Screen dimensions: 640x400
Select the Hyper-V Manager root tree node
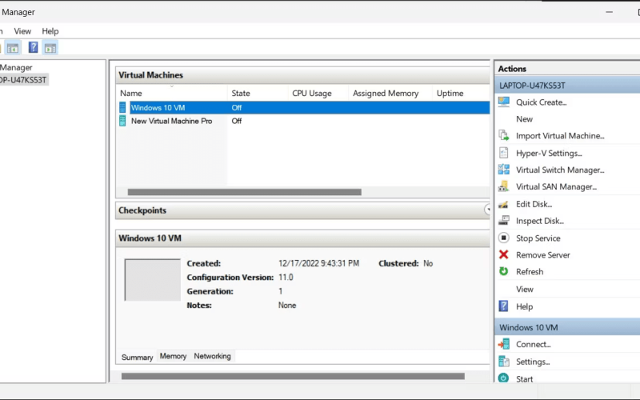click(16, 67)
